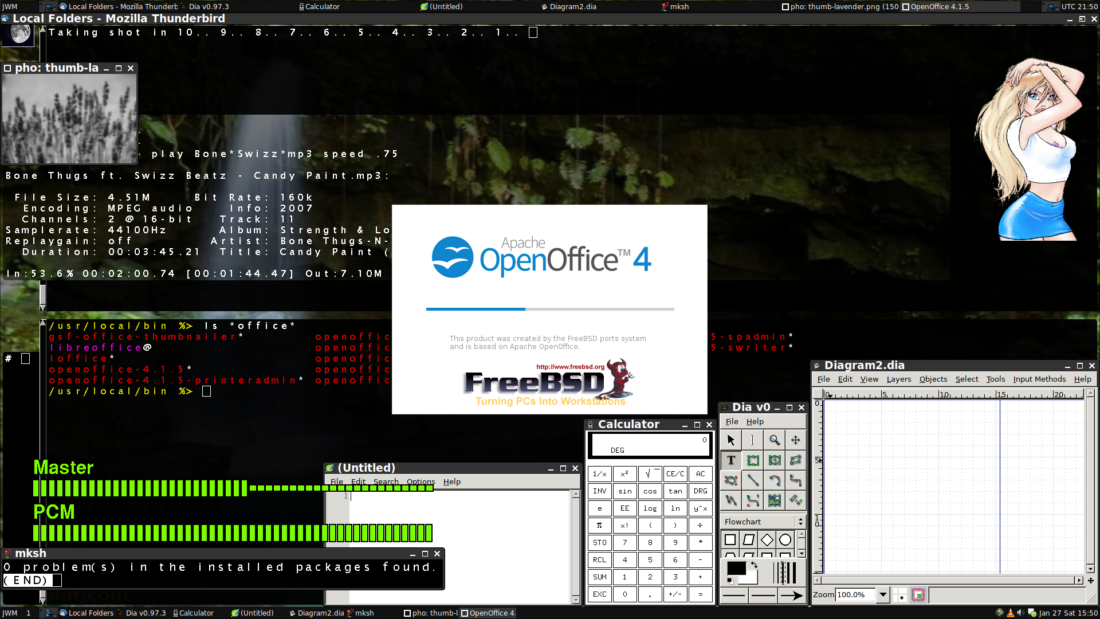
Task: Click Diagram2 vertical scrollbar down arrow
Action: click(x=1091, y=569)
